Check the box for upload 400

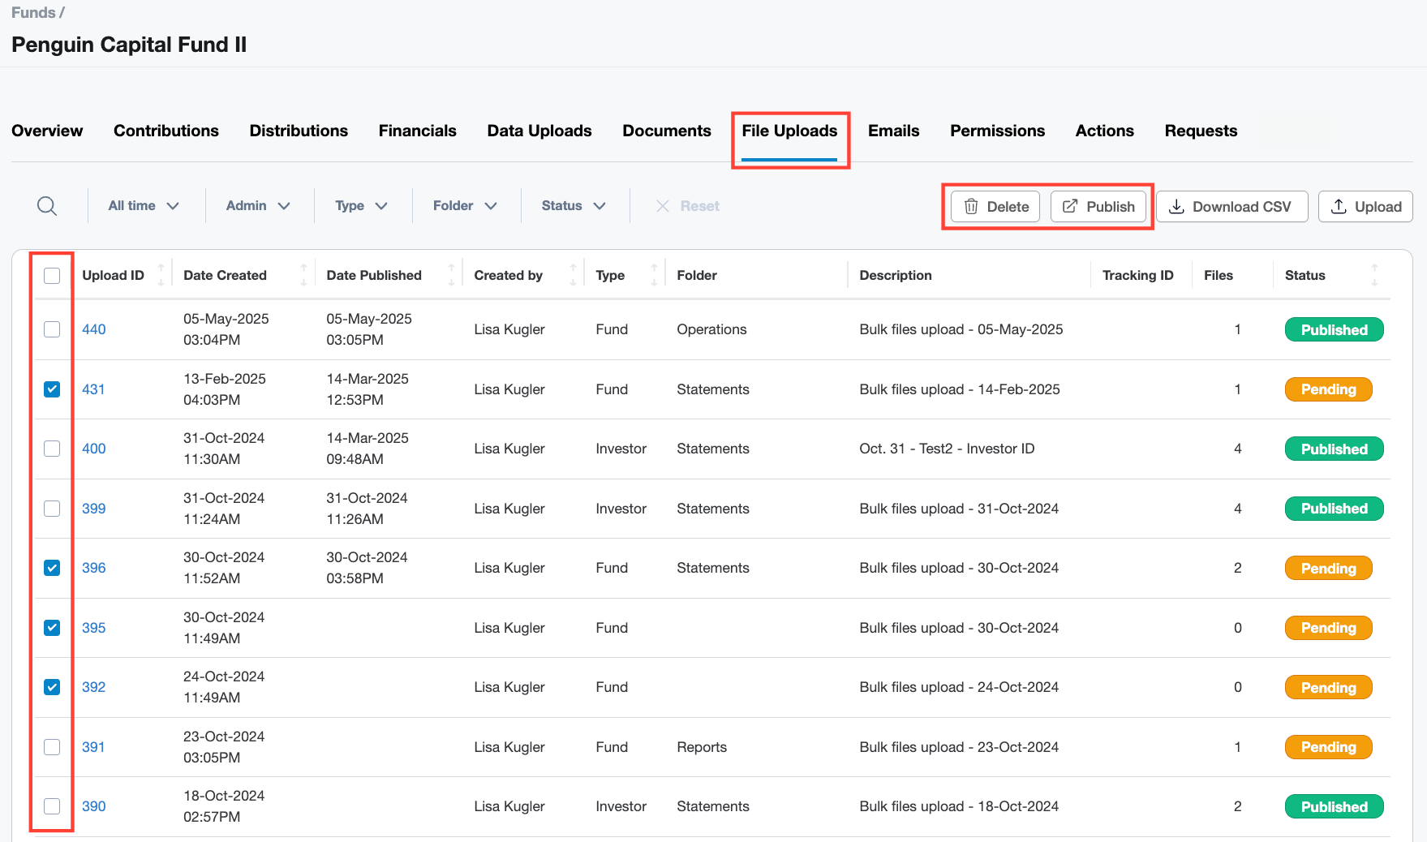coord(52,449)
